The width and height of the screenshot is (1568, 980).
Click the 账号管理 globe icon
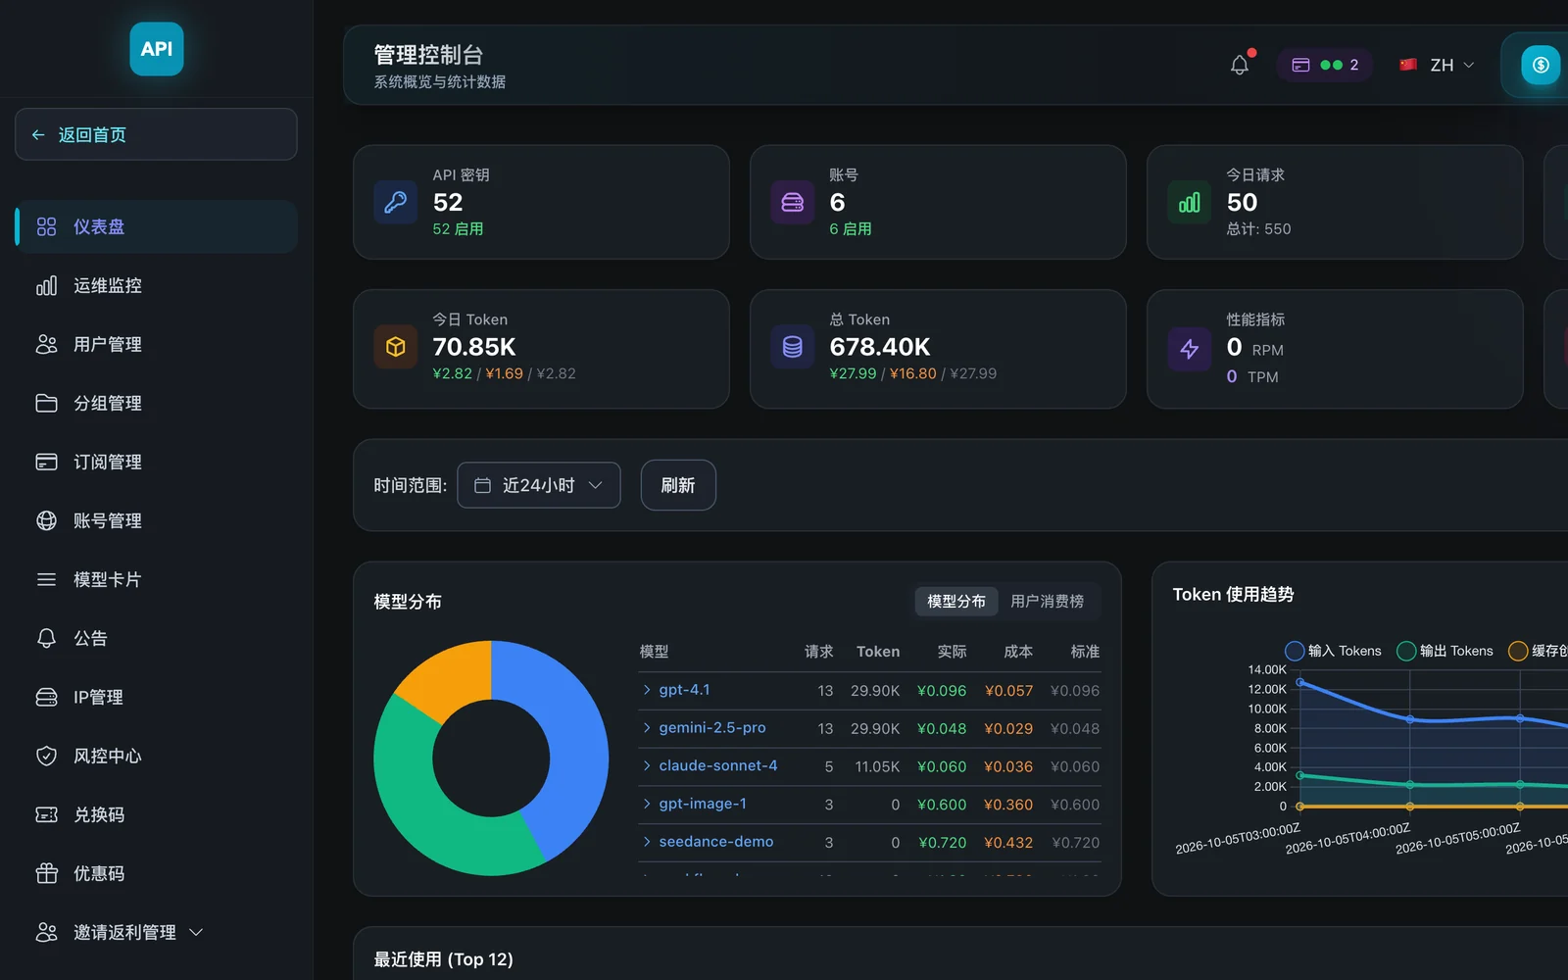[46, 520]
